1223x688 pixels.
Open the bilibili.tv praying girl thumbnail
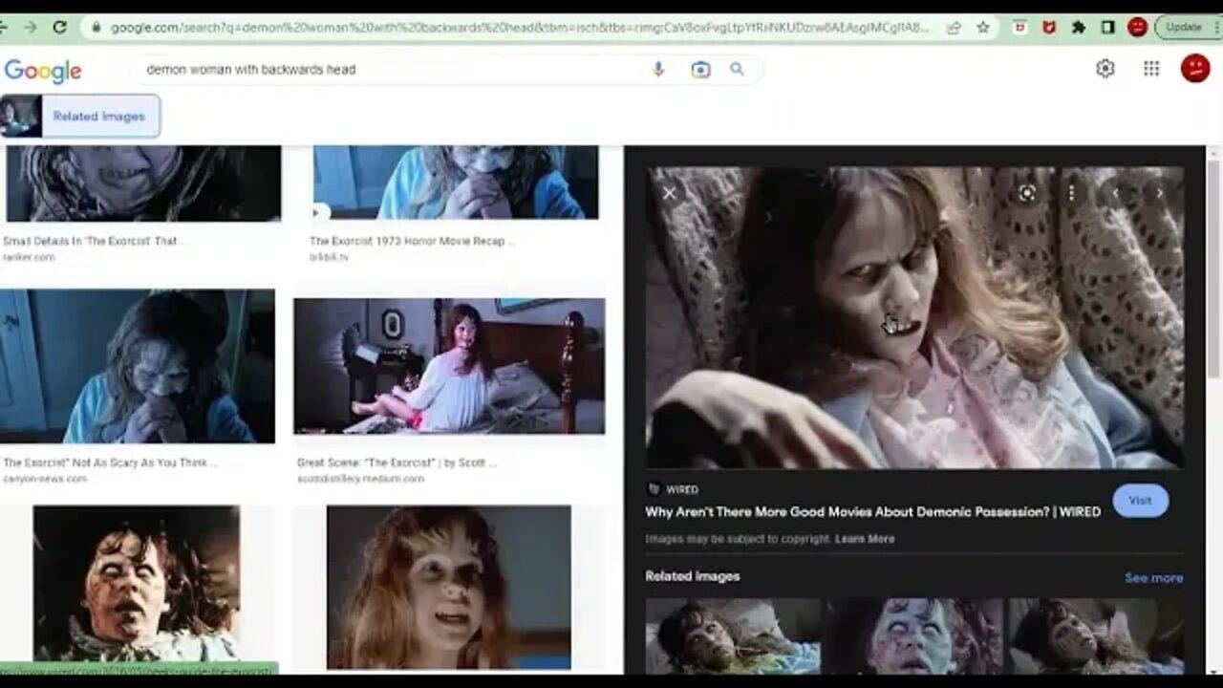[x=456, y=183]
